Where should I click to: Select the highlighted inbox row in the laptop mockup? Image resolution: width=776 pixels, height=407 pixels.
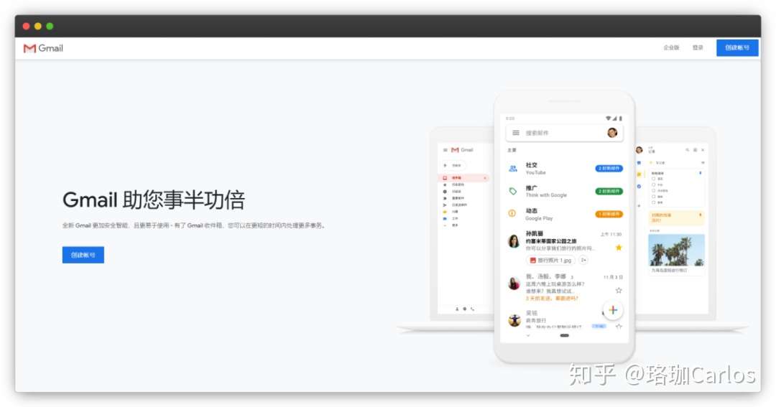tap(464, 177)
